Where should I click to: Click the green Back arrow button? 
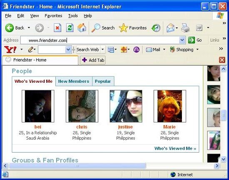point(9,28)
